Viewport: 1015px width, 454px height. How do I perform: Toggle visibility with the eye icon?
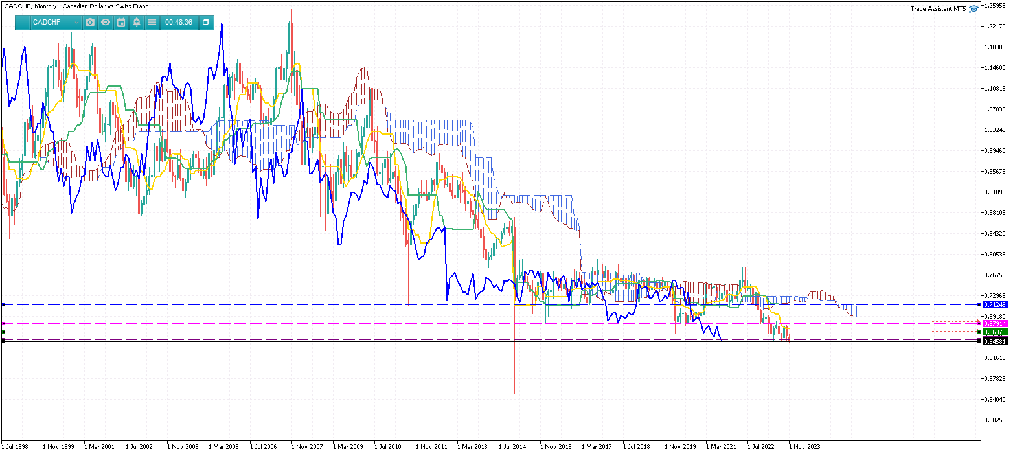pos(106,22)
